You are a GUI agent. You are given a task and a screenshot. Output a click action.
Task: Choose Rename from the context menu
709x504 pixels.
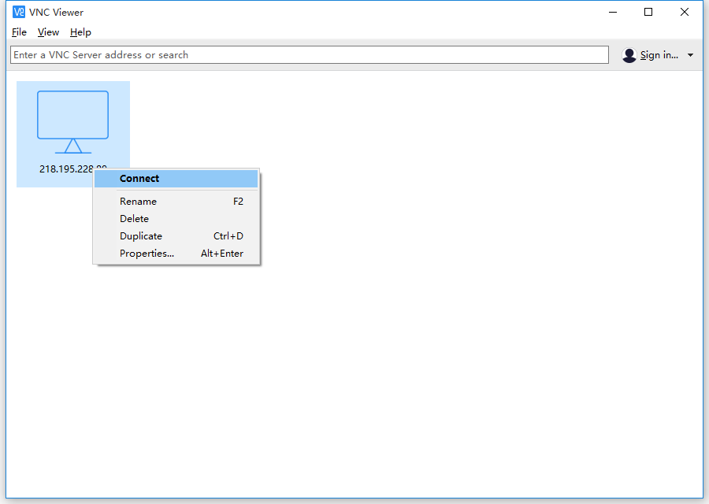176,202
